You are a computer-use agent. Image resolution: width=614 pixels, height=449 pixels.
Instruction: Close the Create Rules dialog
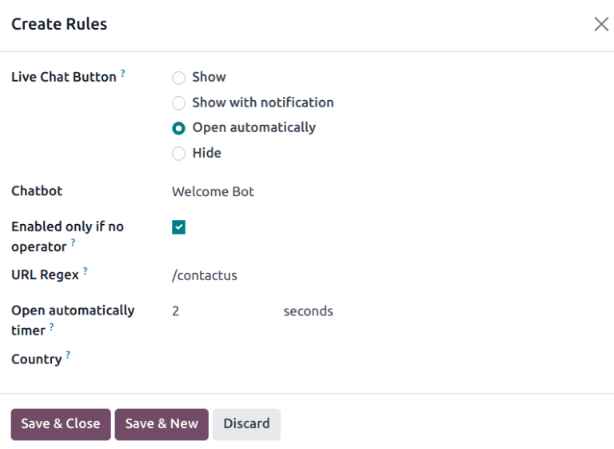[x=601, y=24]
